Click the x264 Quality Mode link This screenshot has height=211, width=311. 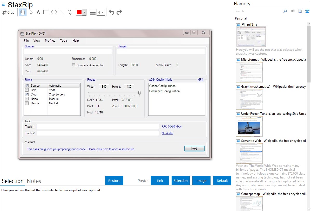(x=161, y=80)
